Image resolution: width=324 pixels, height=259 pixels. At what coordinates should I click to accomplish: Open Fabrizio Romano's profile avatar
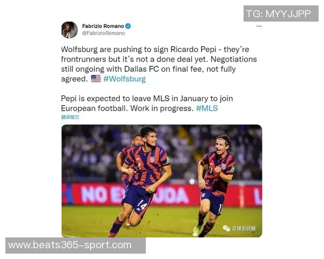tap(70, 30)
